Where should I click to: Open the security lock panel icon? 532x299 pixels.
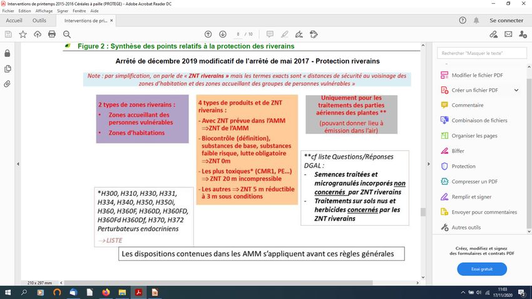[7, 53]
